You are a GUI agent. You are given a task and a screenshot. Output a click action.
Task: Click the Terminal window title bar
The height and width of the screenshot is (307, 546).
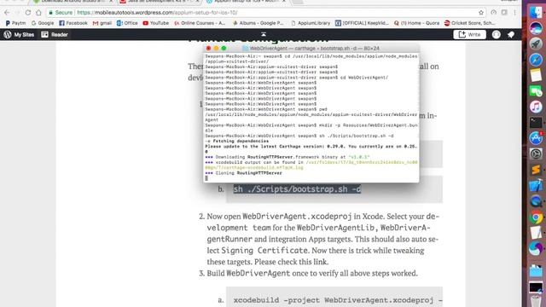[x=311, y=49]
